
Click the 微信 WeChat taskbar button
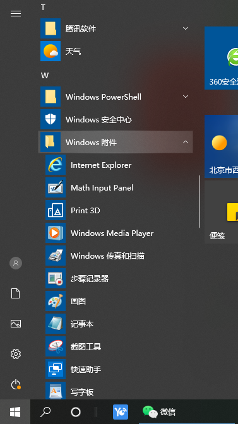coord(159,412)
